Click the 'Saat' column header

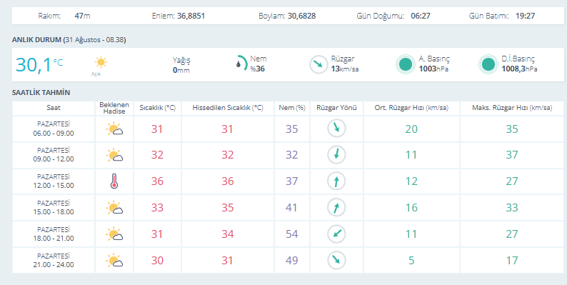pyautogui.click(x=54, y=108)
